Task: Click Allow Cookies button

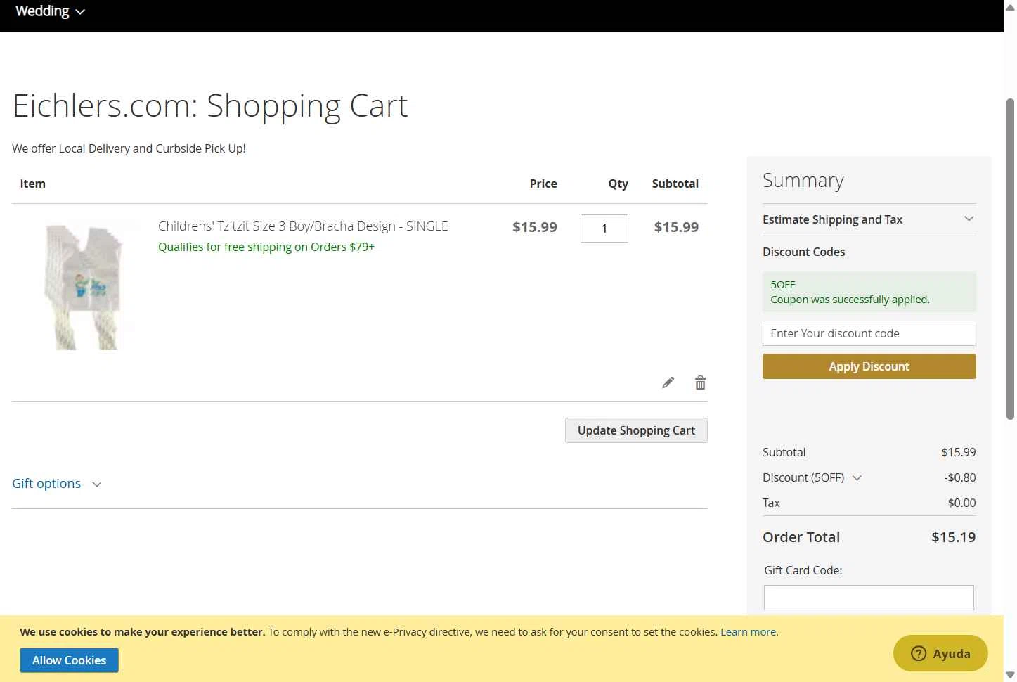Action: click(x=69, y=660)
